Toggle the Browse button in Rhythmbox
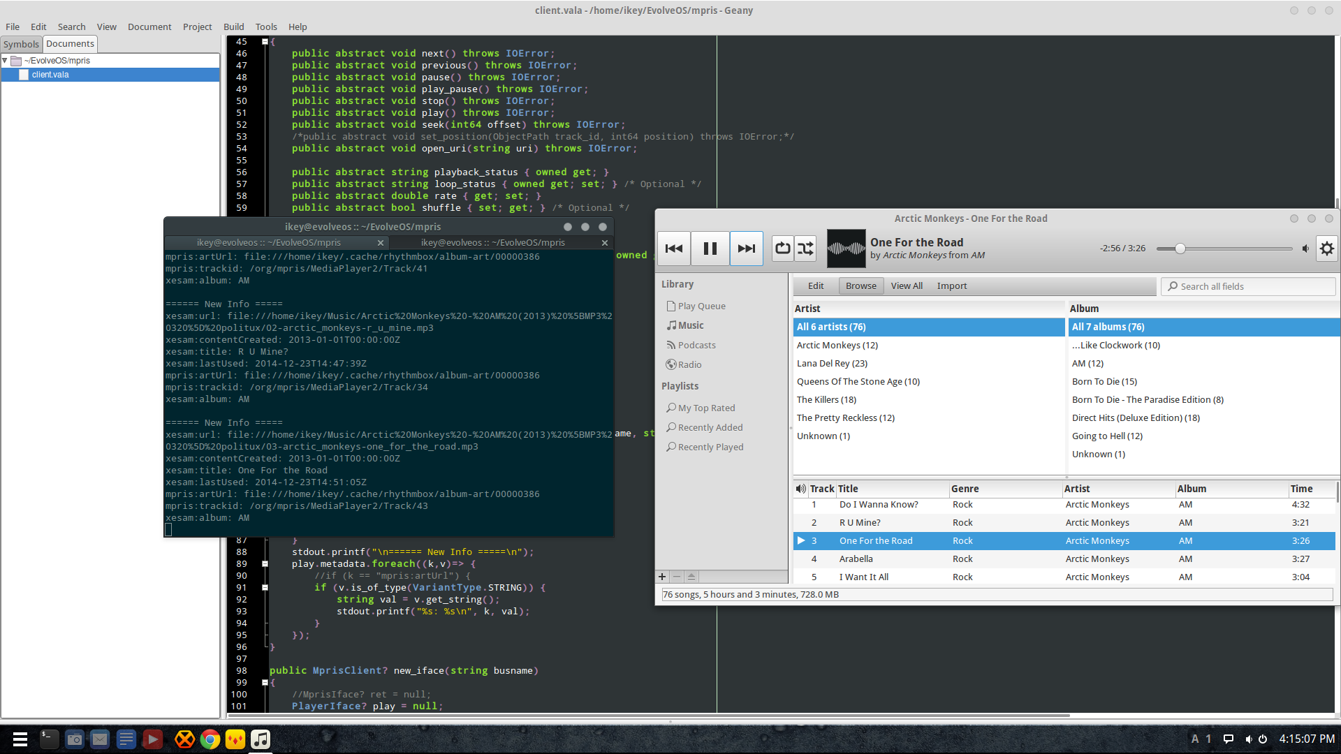 coord(861,286)
